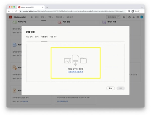Viewport: 151px width, 116px height.
Task: Open the apps grid icon
Action: [x=138, y=17]
